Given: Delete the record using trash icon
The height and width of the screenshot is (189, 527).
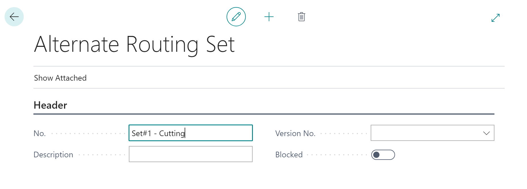Looking at the screenshot, I should click(302, 17).
